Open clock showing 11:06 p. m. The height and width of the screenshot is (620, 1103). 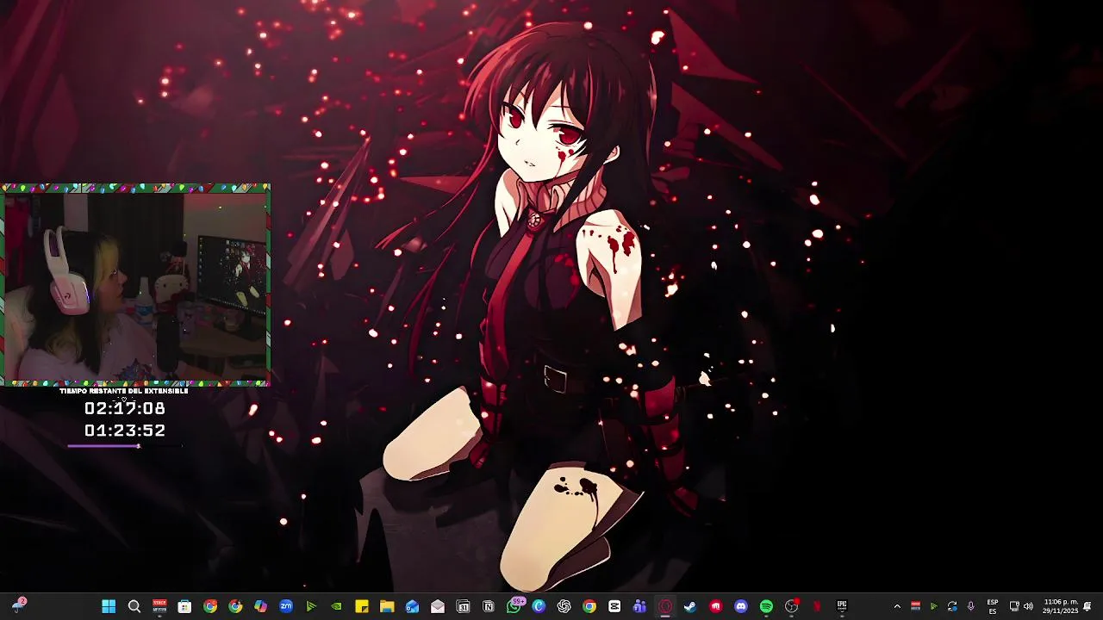(x=1061, y=606)
